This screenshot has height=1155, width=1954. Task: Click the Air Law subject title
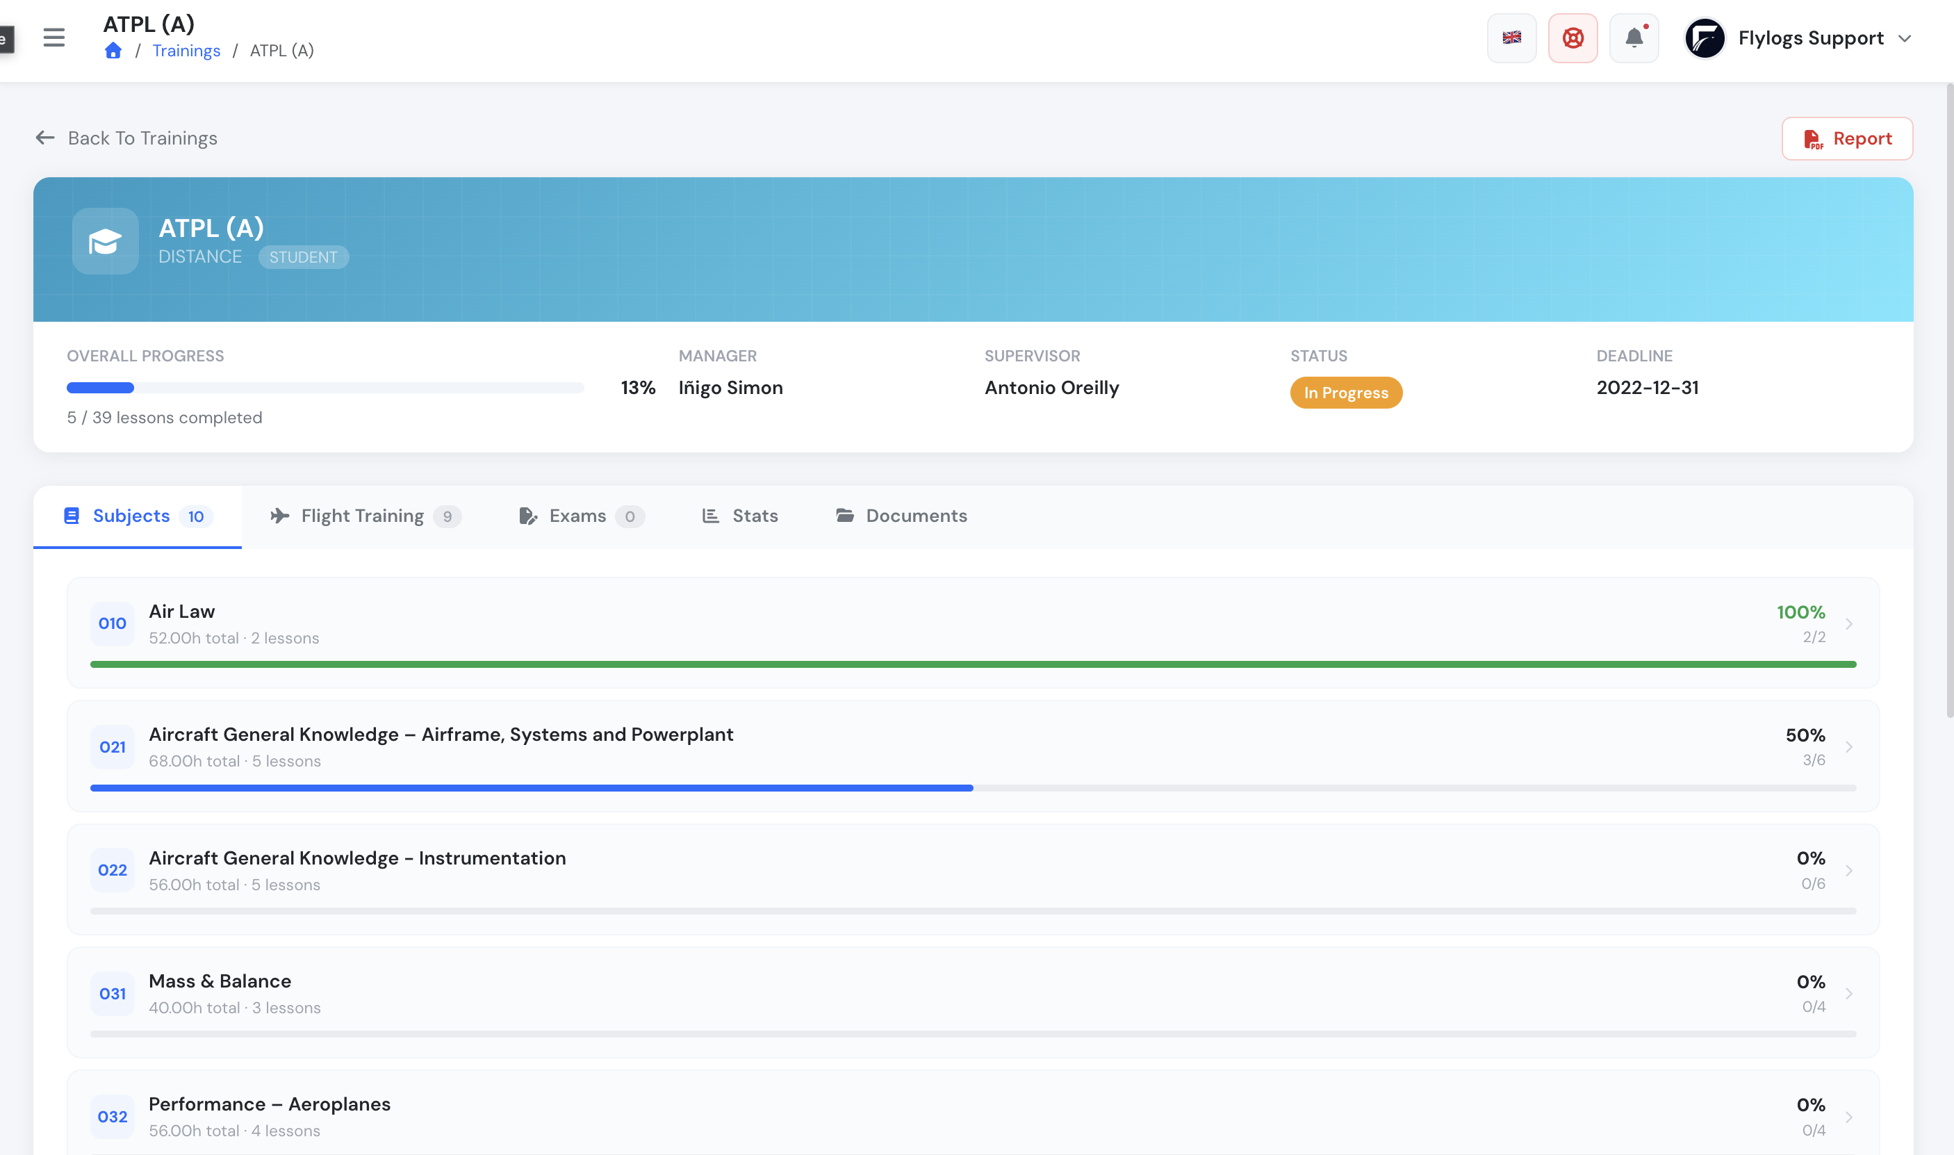pos(182,612)
